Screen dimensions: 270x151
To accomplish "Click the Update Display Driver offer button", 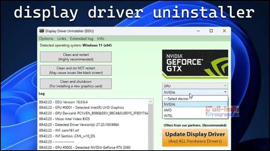I will click(x=195, y=138).
